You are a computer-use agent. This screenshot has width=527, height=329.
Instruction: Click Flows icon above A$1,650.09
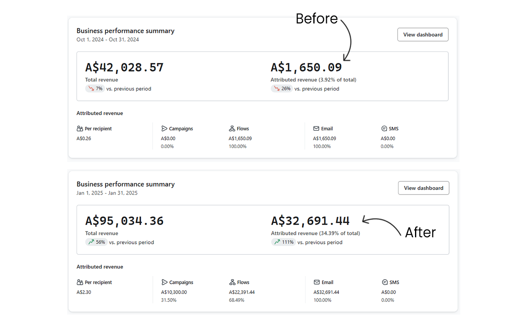click(x=232, y=129)
